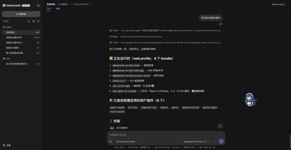Switch to the 对话 tab

[x=48, y=9]
